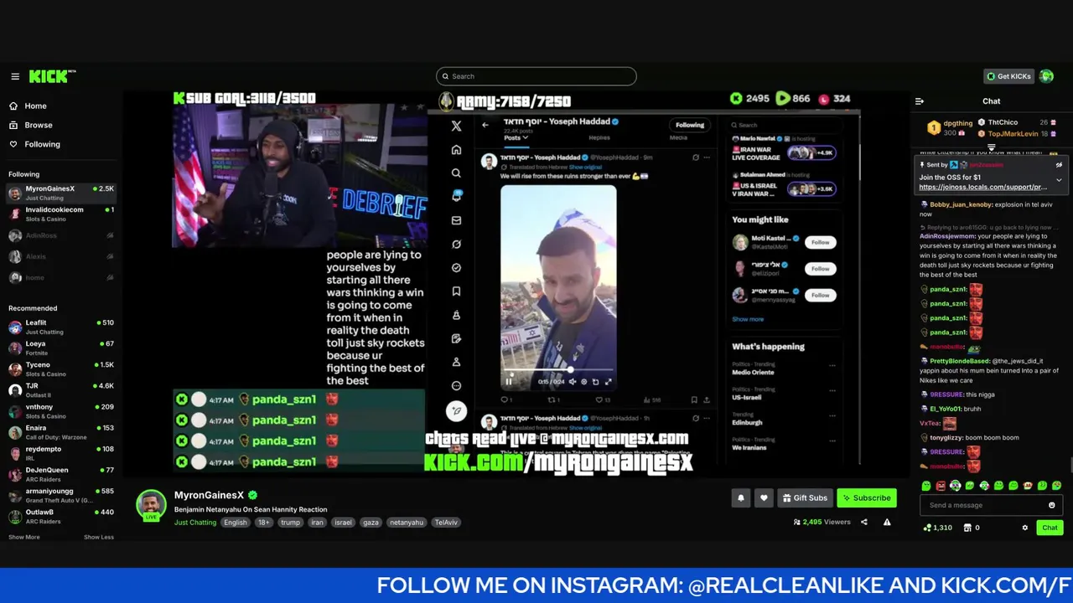The width and height of the screenshot is (1073, 603).
Task: Open the Loeya recommended channel
Action: (60, 348)
